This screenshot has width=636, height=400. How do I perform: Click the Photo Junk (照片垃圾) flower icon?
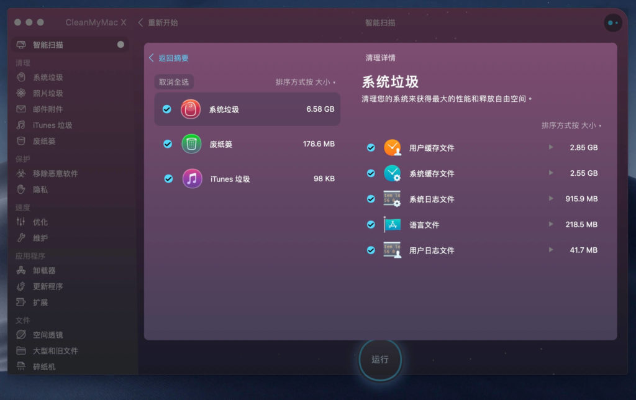click(x=21, y=93)
